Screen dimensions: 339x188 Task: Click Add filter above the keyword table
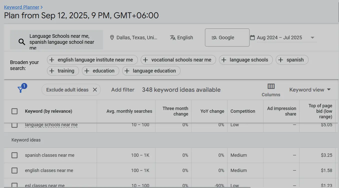pyautogui.click(x=123, y=89)
